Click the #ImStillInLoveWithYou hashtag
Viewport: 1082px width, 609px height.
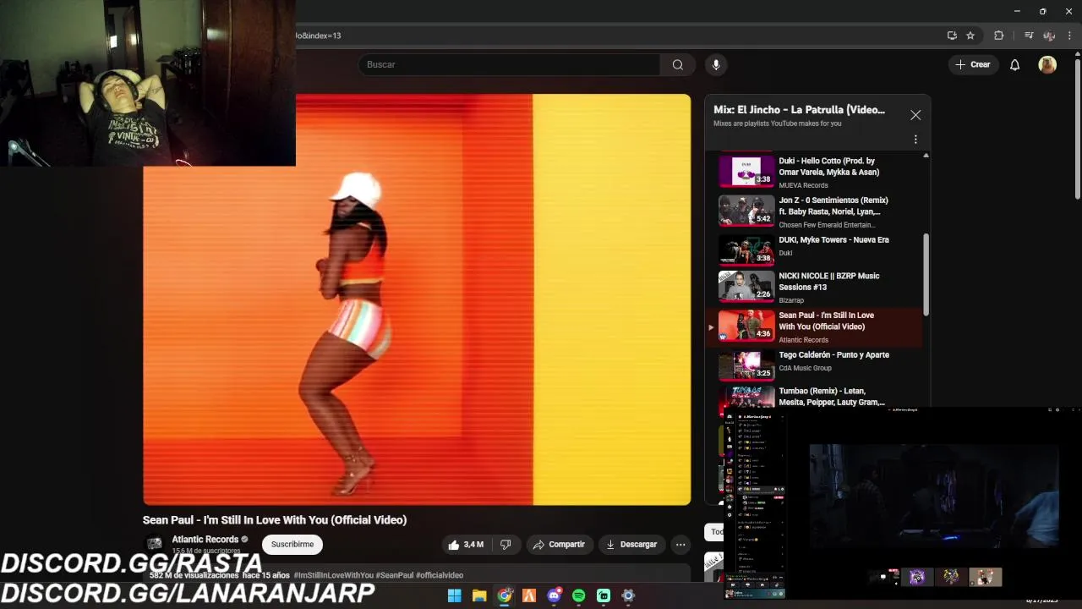pos(334,575)
